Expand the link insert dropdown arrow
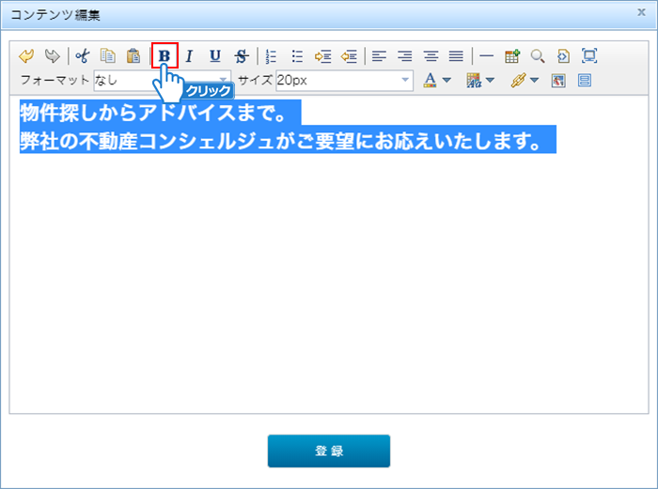 [x=535, y=81]
